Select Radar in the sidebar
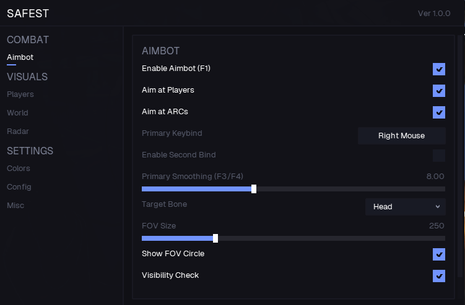Screen dimensions: 465x305 (17, 132)
